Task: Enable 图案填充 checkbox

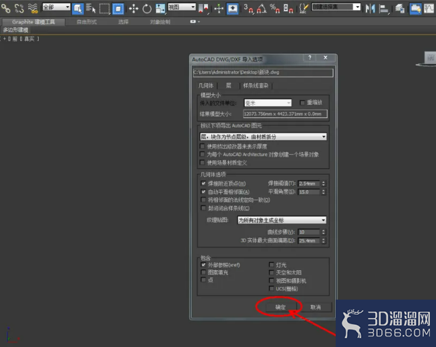Action: 203,273
